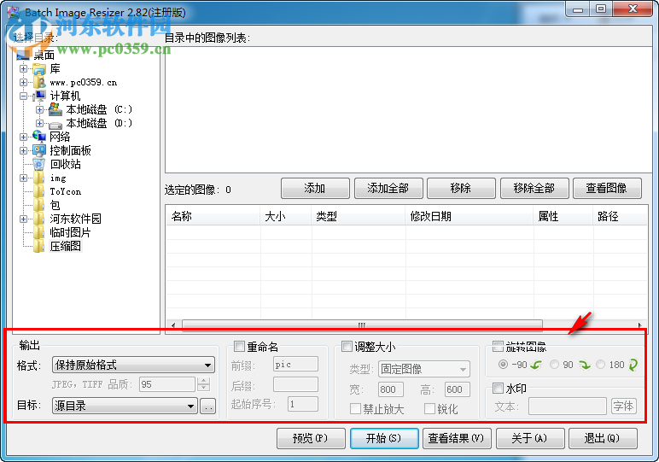Viewport: 659px width, 462px height.
Task: Click the browse '..' target folder button
Action: (x=207, y=406)
